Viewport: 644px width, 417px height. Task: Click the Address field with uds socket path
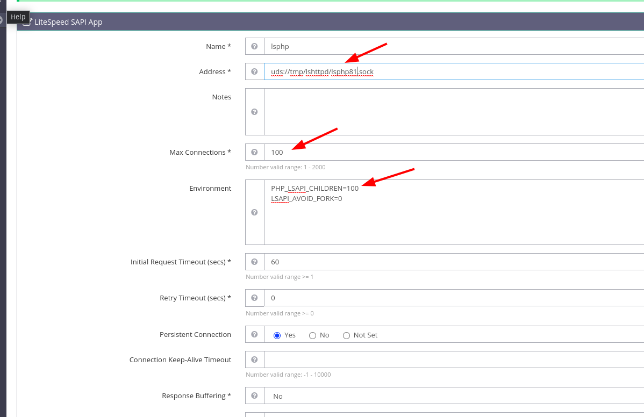pyautogui.click(x=454, y=71)
